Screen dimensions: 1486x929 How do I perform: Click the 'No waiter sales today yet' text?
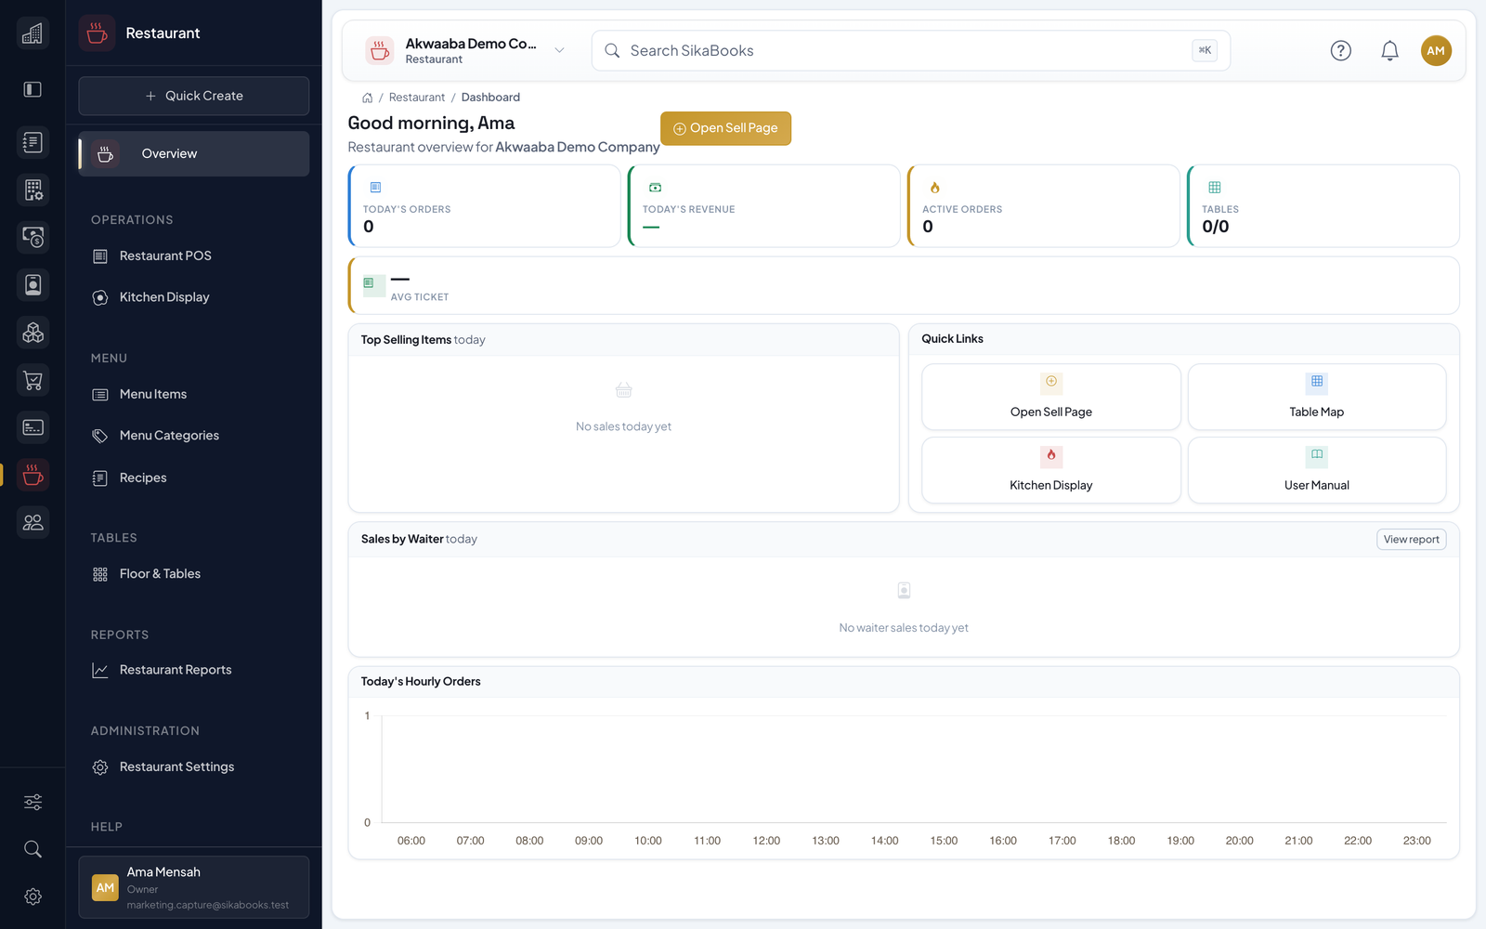click(904, 628)
